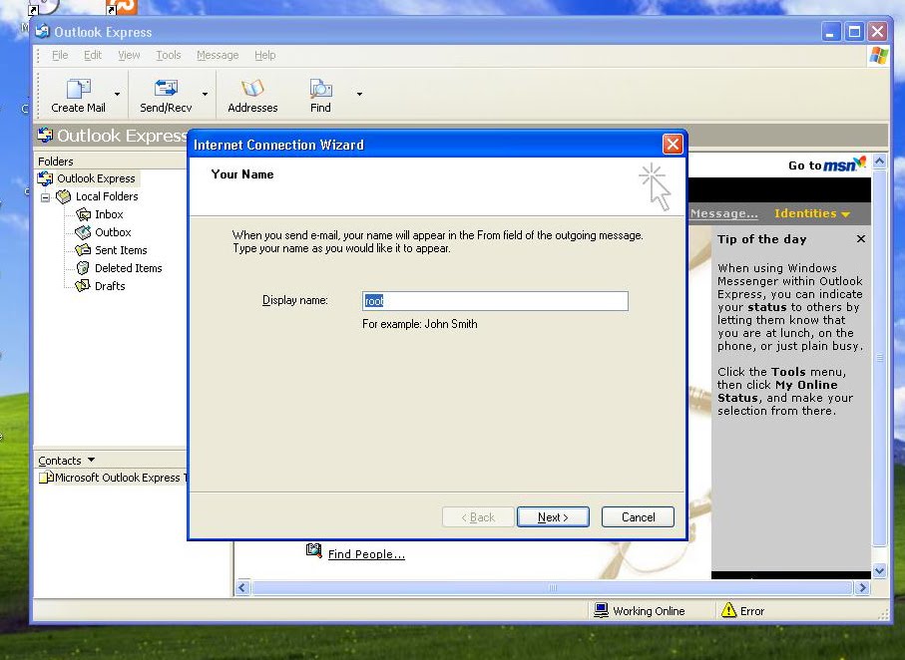This screenshot has height=660, width=905.
Task: Collapse the Local Folders tree node
Action: 45,197
